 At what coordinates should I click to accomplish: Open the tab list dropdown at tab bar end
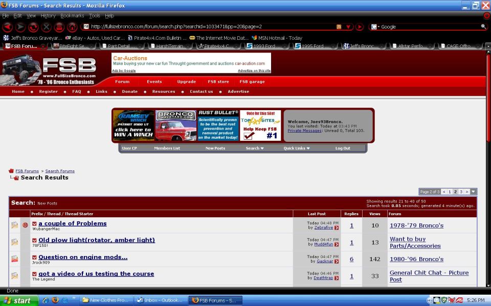488,46
